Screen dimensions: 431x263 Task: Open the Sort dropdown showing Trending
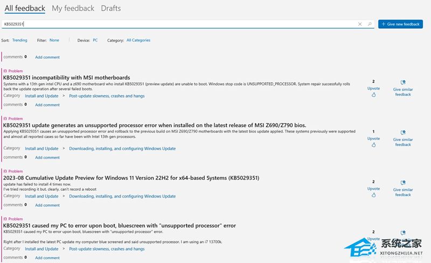click(x=20, y=40)
